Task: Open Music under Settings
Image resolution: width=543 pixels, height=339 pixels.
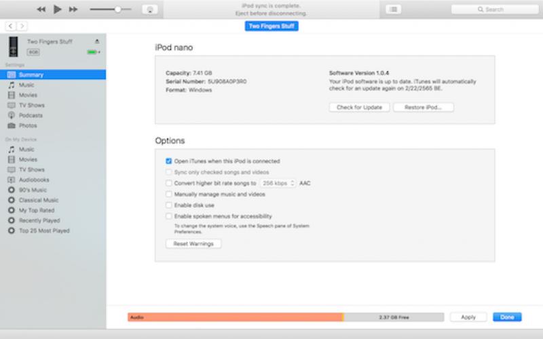Action: pos(53,85)
